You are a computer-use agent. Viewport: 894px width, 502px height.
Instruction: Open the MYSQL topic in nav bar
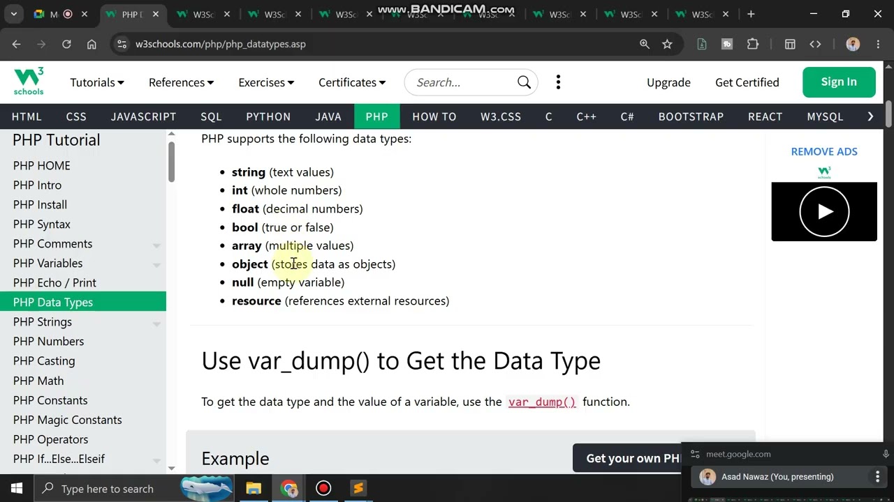coord(825,116)
